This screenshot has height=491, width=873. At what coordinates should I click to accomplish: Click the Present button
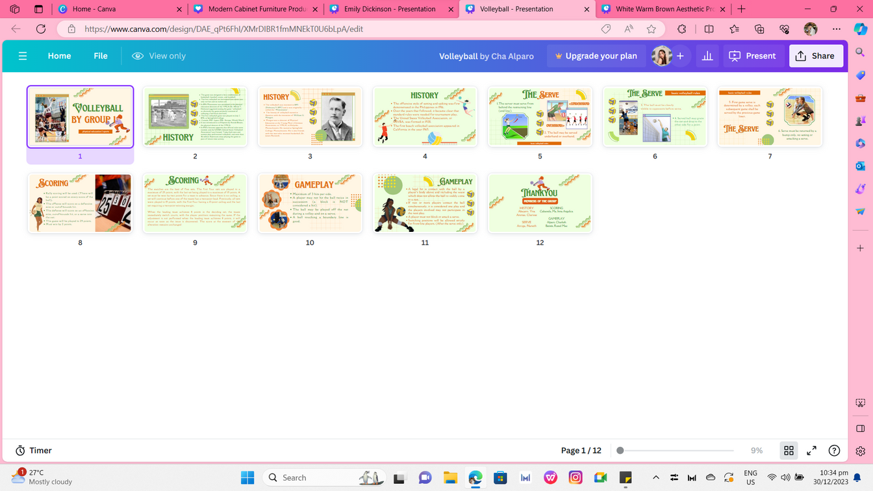coord(752,56)
